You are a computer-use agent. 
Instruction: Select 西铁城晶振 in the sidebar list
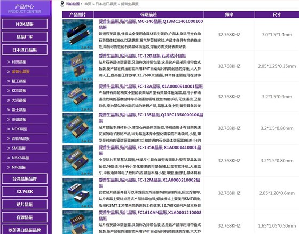pos(21,138)
